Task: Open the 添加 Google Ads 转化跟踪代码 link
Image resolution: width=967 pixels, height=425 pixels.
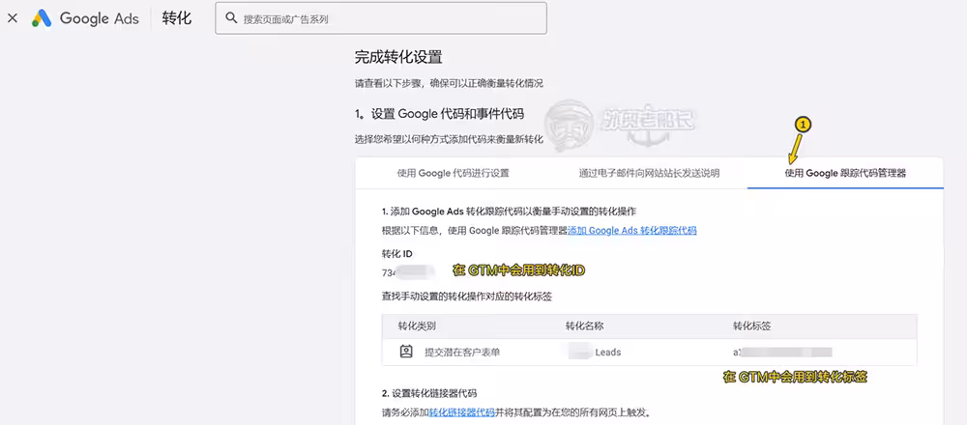Action: click(x=632, y=231)
